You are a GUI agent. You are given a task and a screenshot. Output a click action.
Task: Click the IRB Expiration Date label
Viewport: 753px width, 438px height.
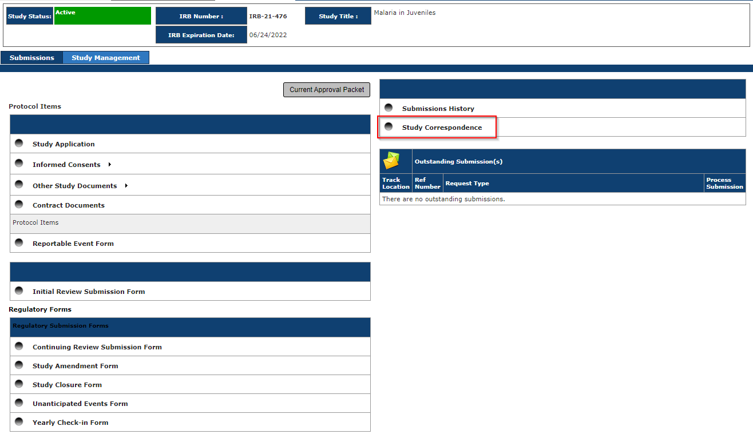click(201, 35)
